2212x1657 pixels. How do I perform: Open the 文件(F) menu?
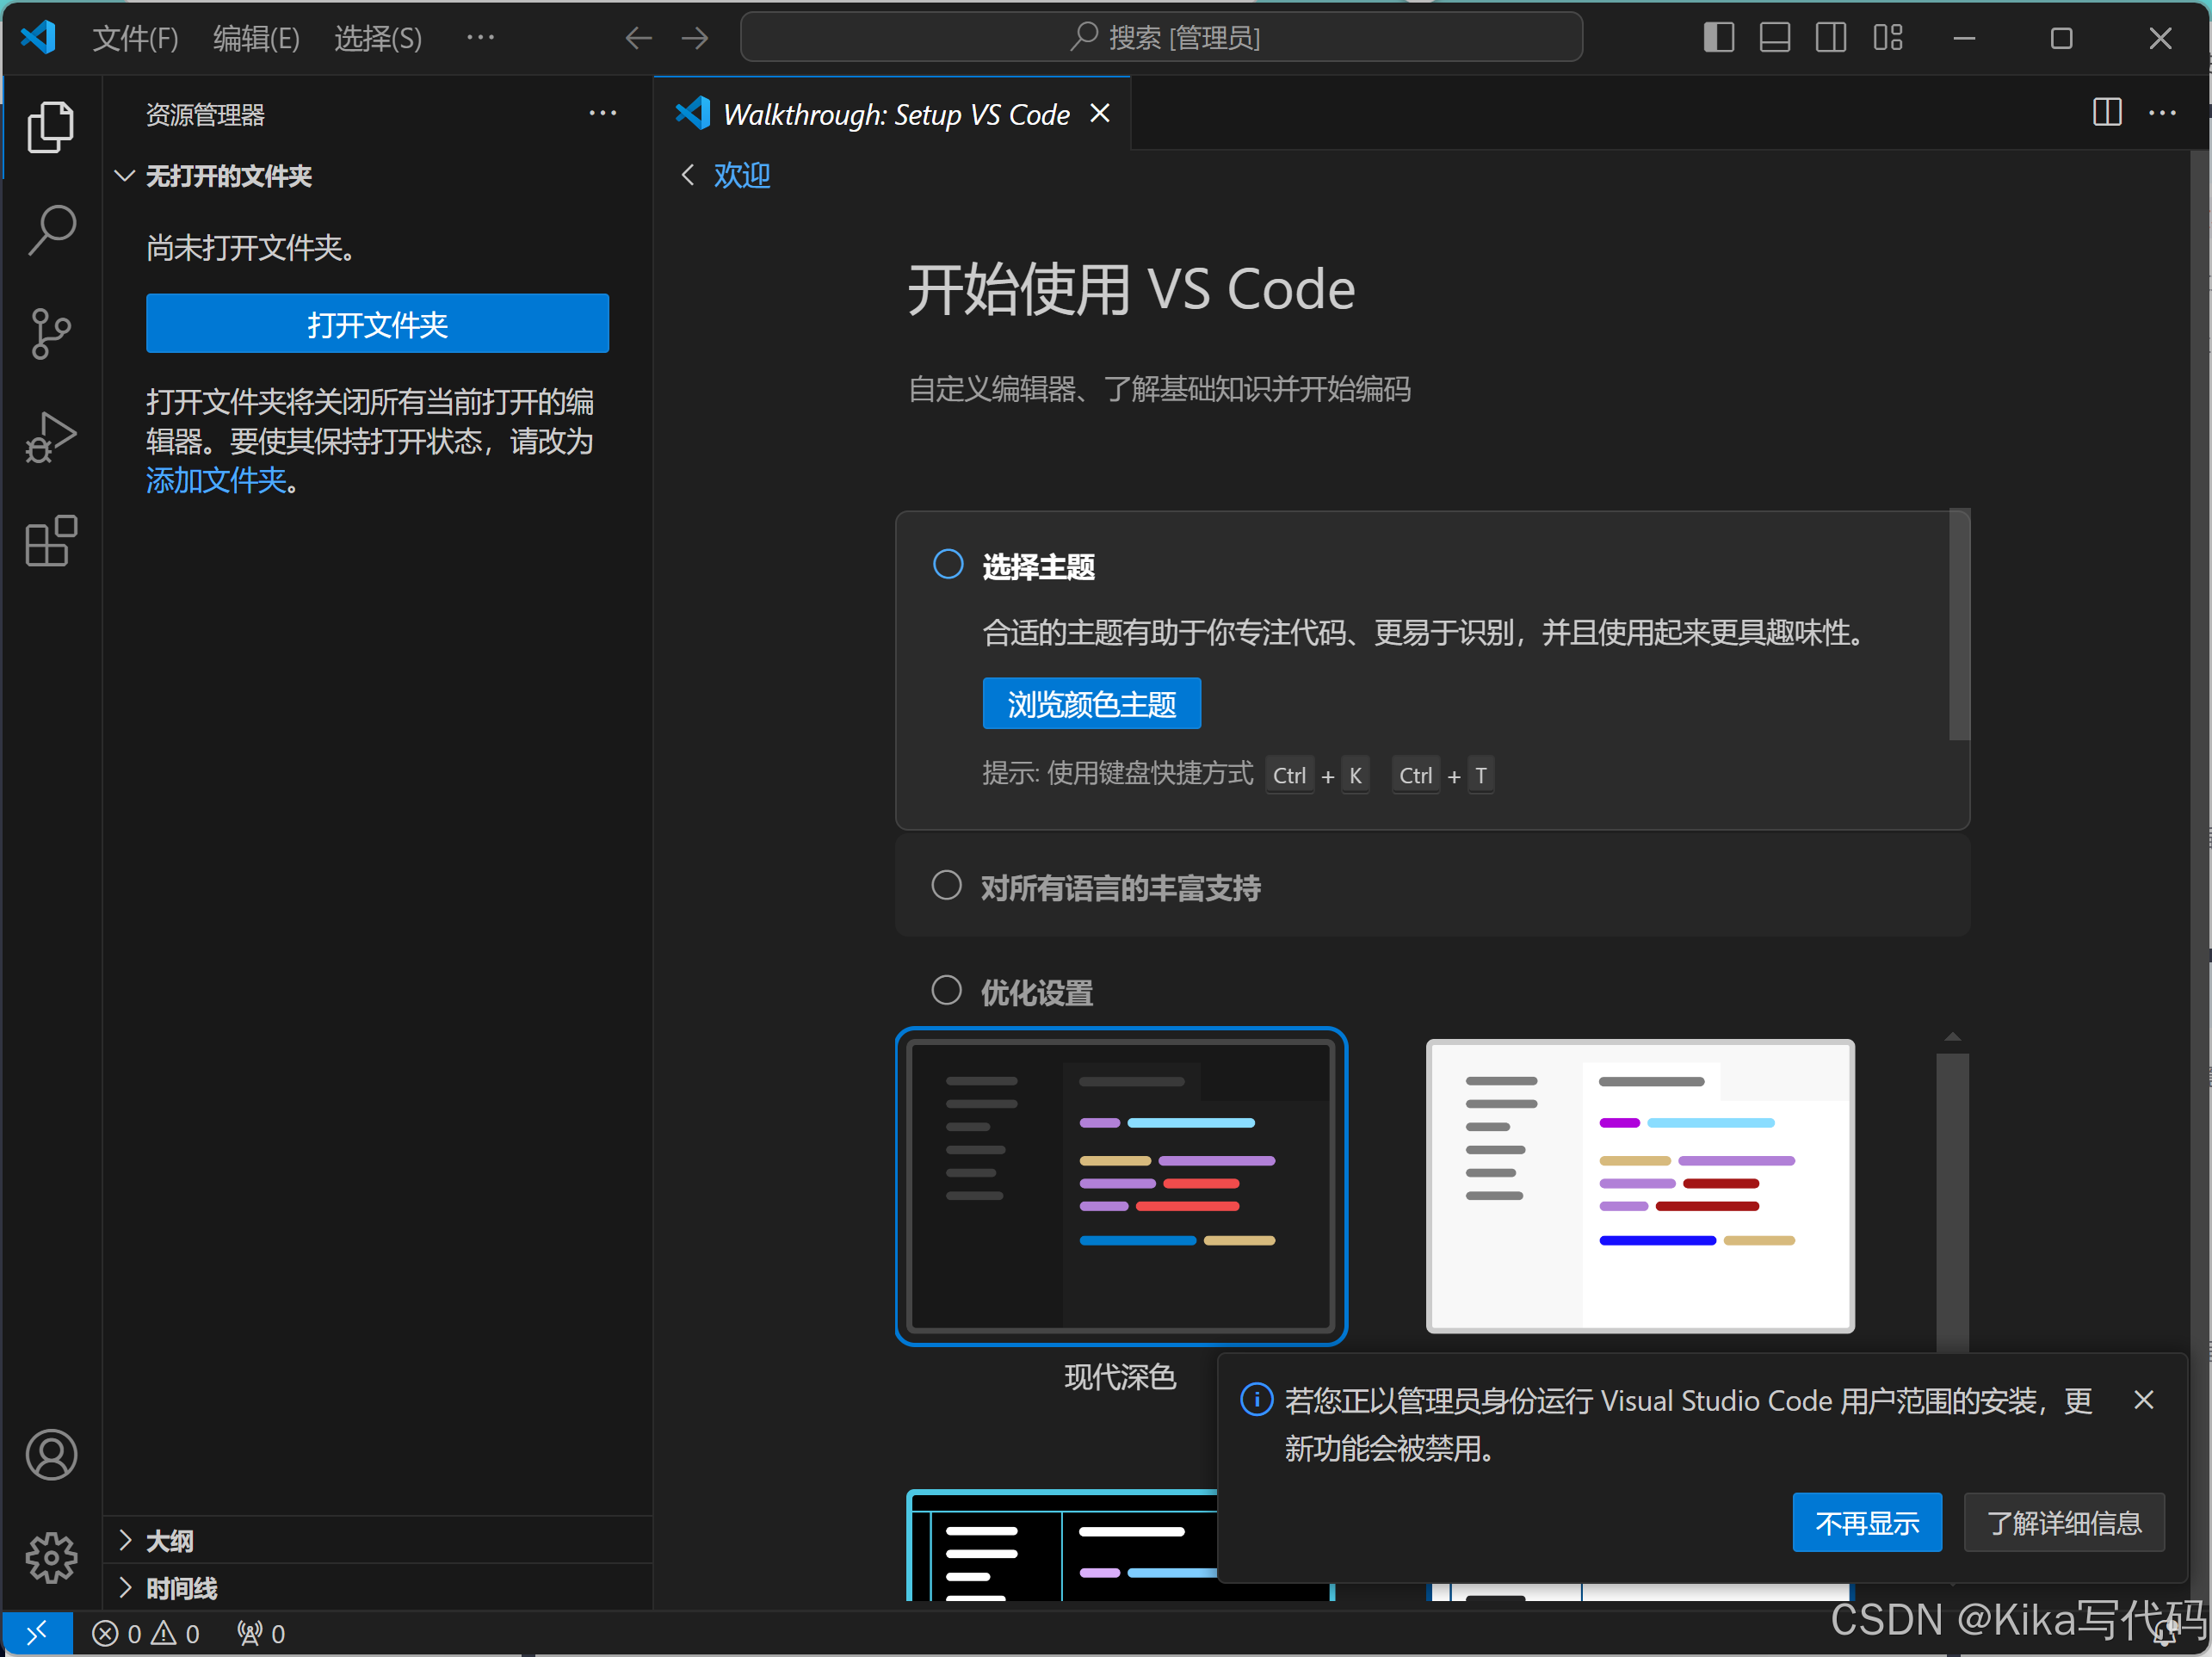[x=135, y=38]
